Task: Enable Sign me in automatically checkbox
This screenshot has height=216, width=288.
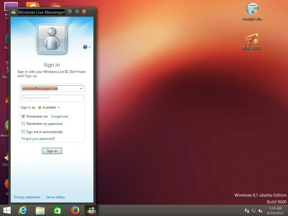Action: 23,132
